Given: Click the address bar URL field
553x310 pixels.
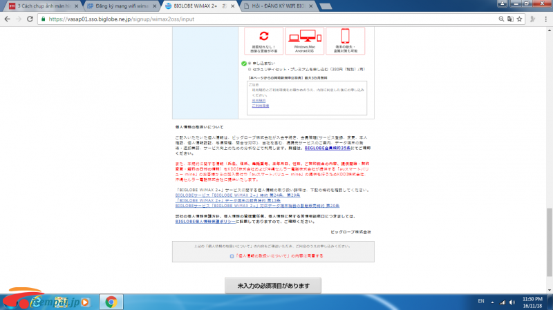Looking at the screenshot, I should pos(268,19).
